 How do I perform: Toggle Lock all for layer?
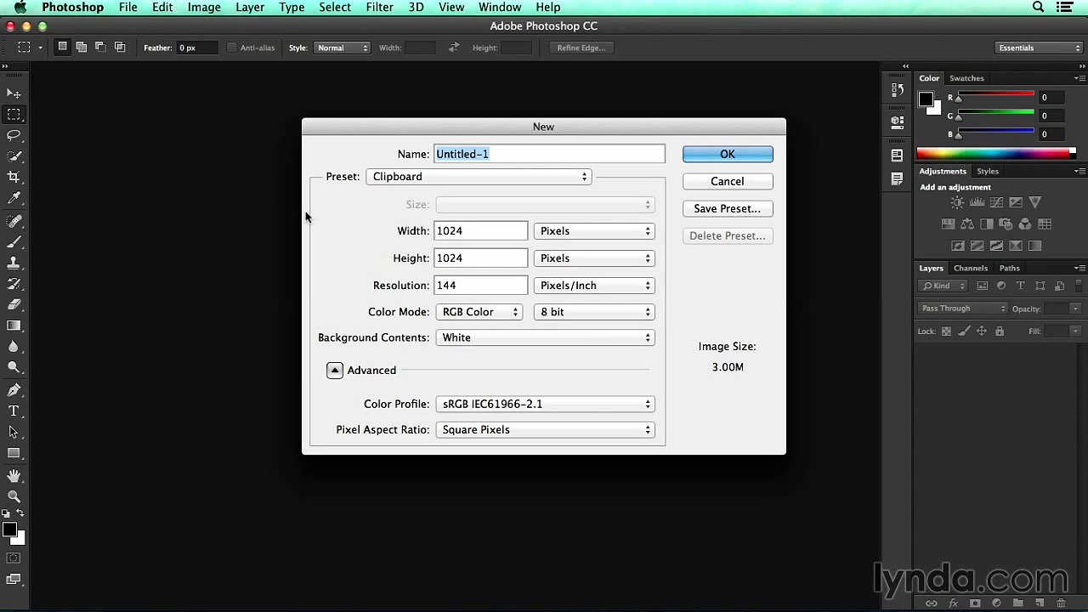pyautogui.click(x=1000, y=331)
